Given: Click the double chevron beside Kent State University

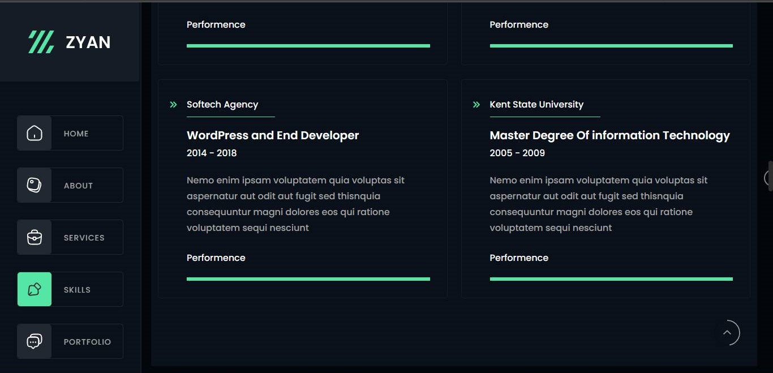Looking at the screenshot, I should [x=476, y=105].
